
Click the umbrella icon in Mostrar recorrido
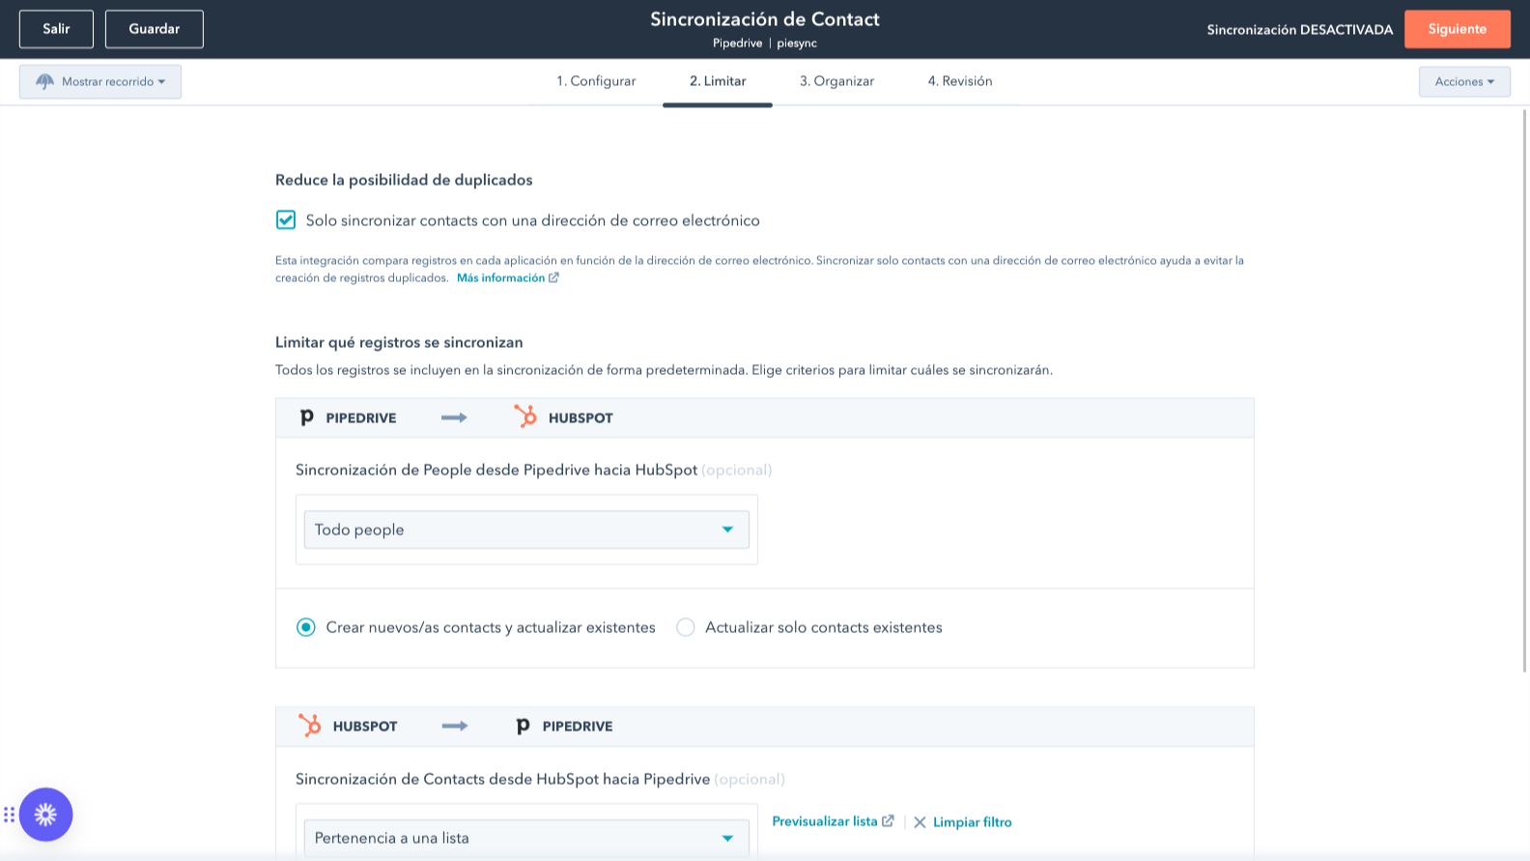44,82
